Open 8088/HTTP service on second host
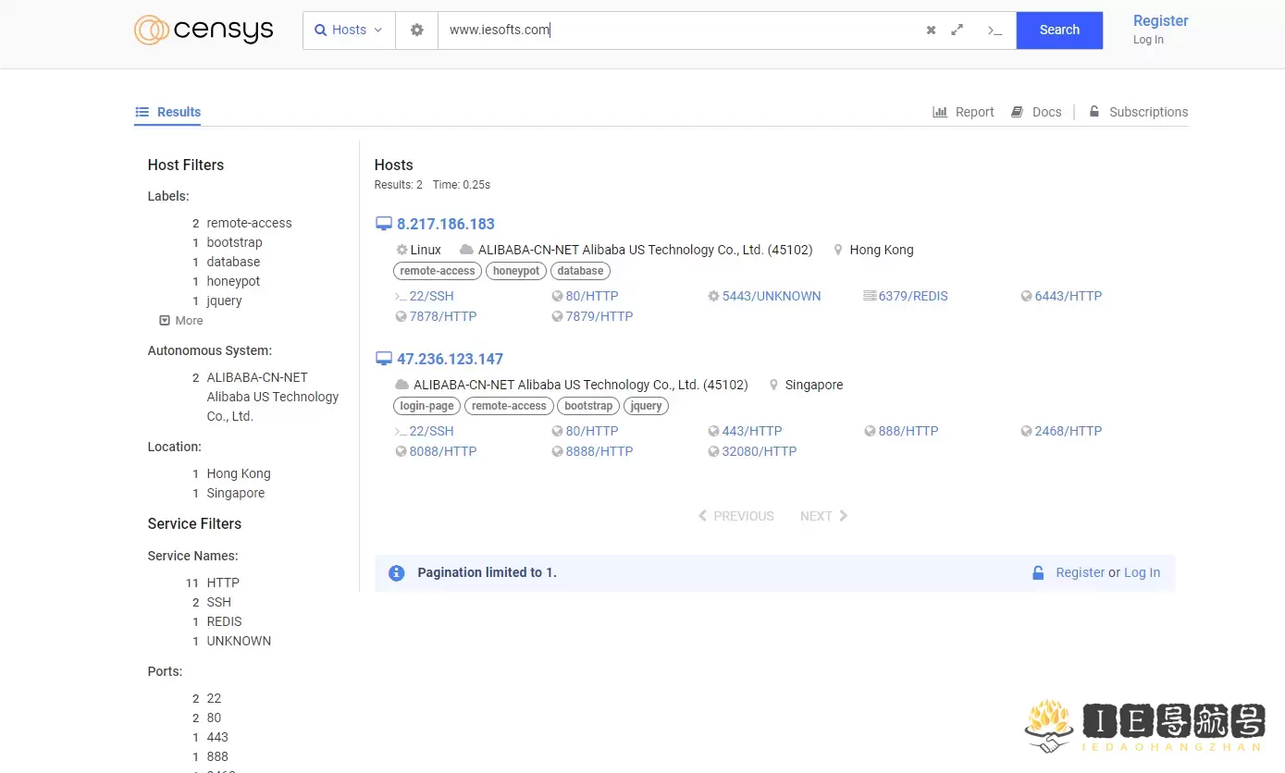 436,451
